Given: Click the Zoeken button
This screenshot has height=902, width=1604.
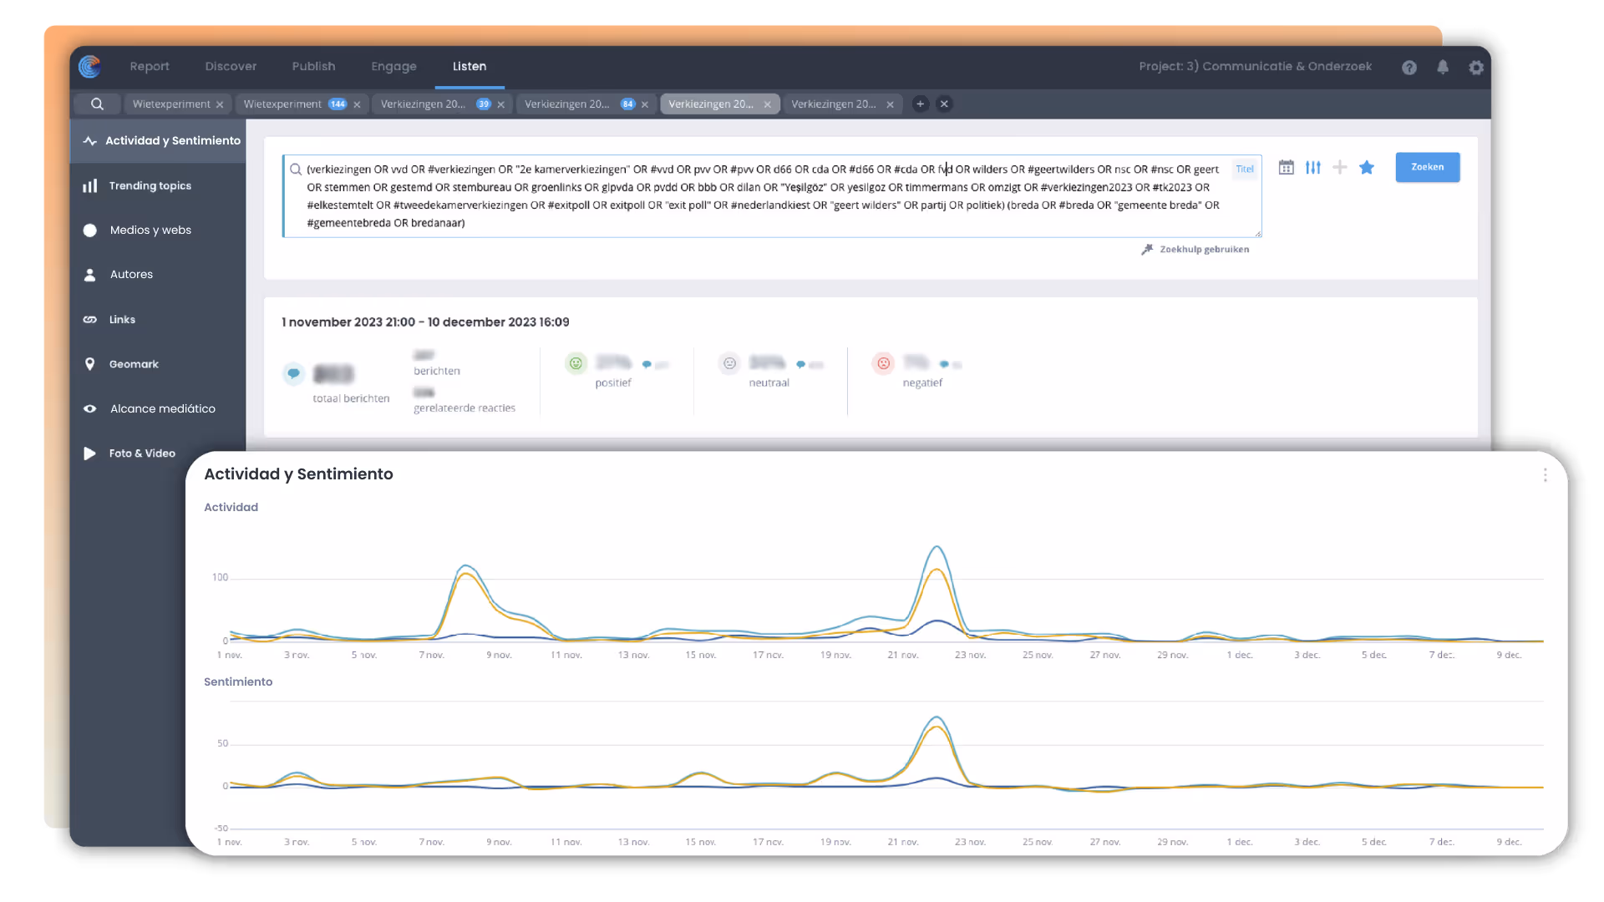Looking at the screenshot, I should point(1428,167).
